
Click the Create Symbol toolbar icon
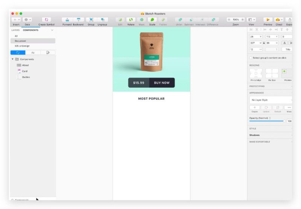tap(46, 20)
